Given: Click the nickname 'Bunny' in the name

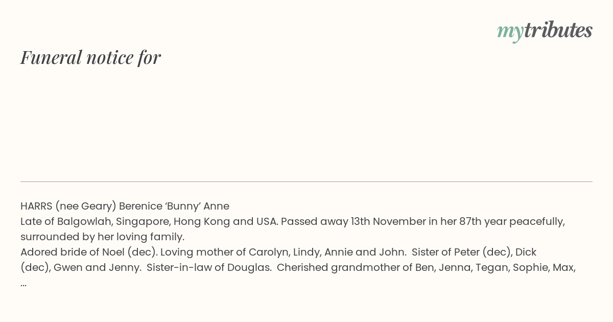Looking at the screenshot, I should [x=183, y=206].
